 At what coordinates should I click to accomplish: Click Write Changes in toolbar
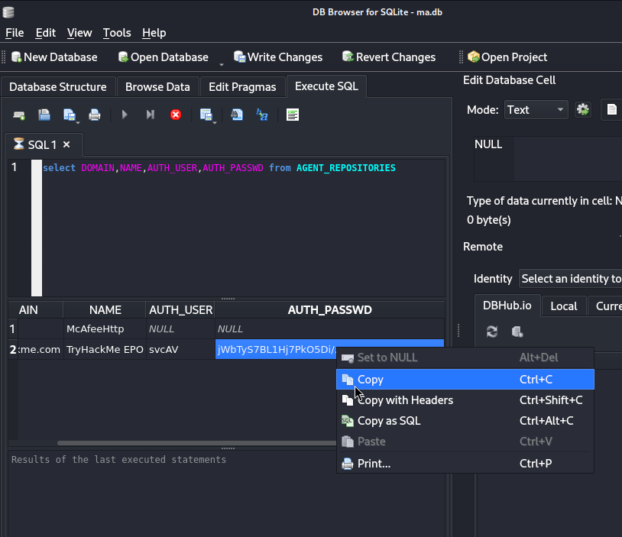[278, 57]
